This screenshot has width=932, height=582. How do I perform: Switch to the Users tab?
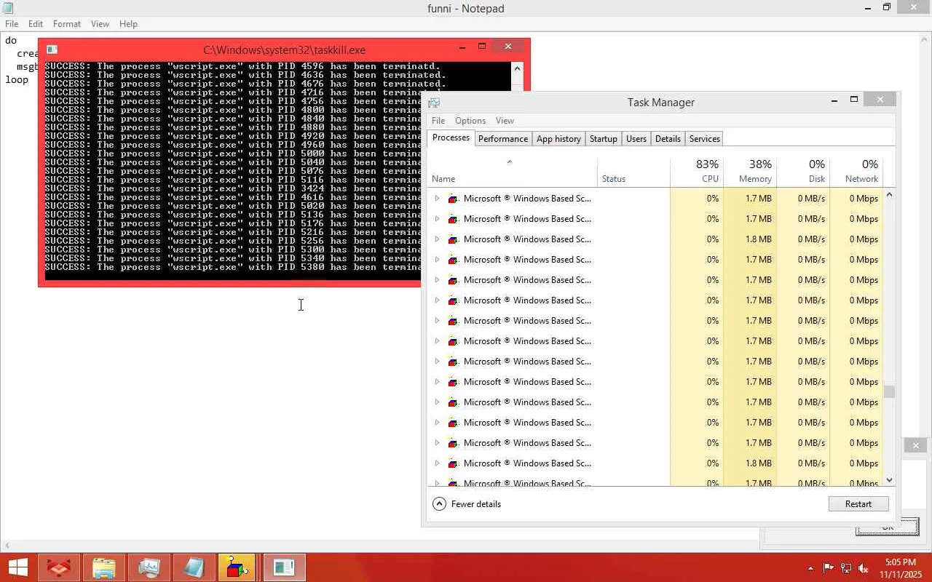coord(636,139)
